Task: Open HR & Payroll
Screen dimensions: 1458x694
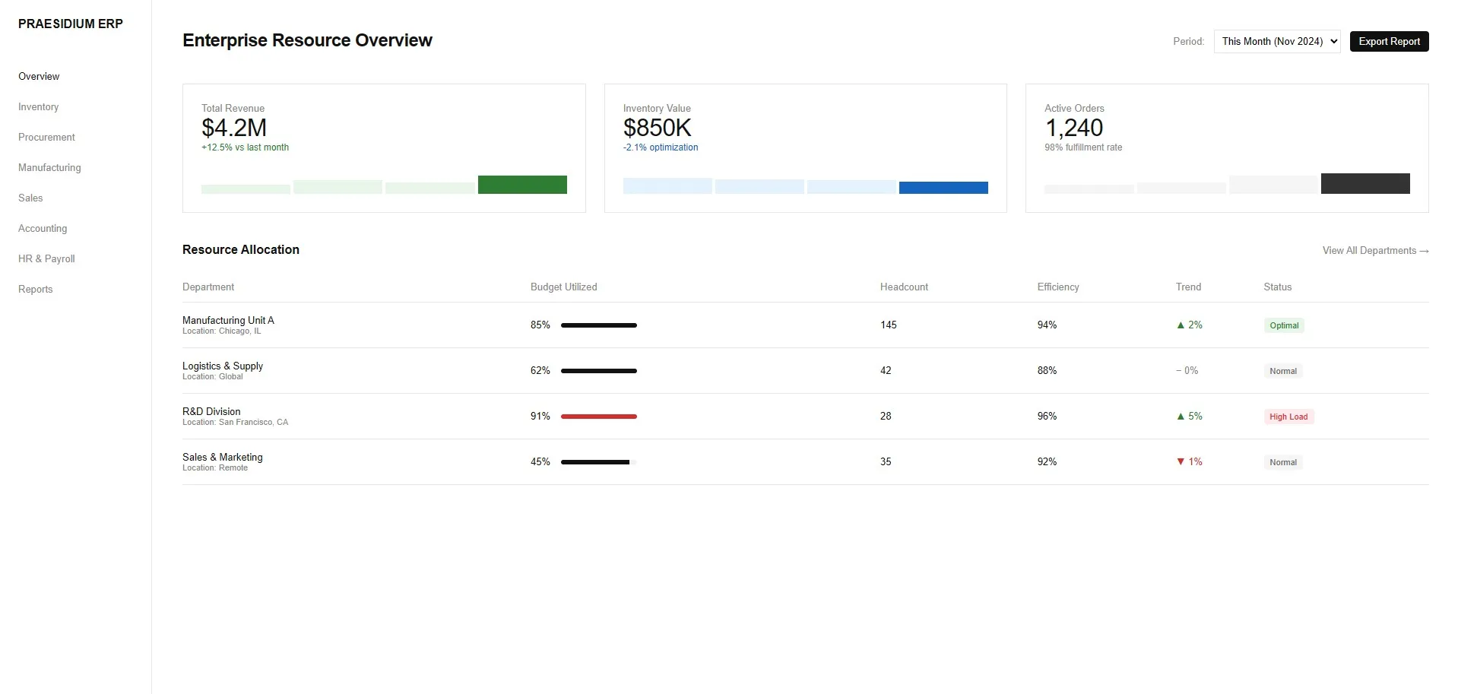Action: 46,258
